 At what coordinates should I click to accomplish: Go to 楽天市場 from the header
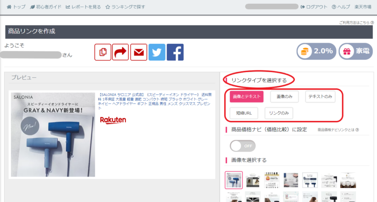tap(363, 7)
